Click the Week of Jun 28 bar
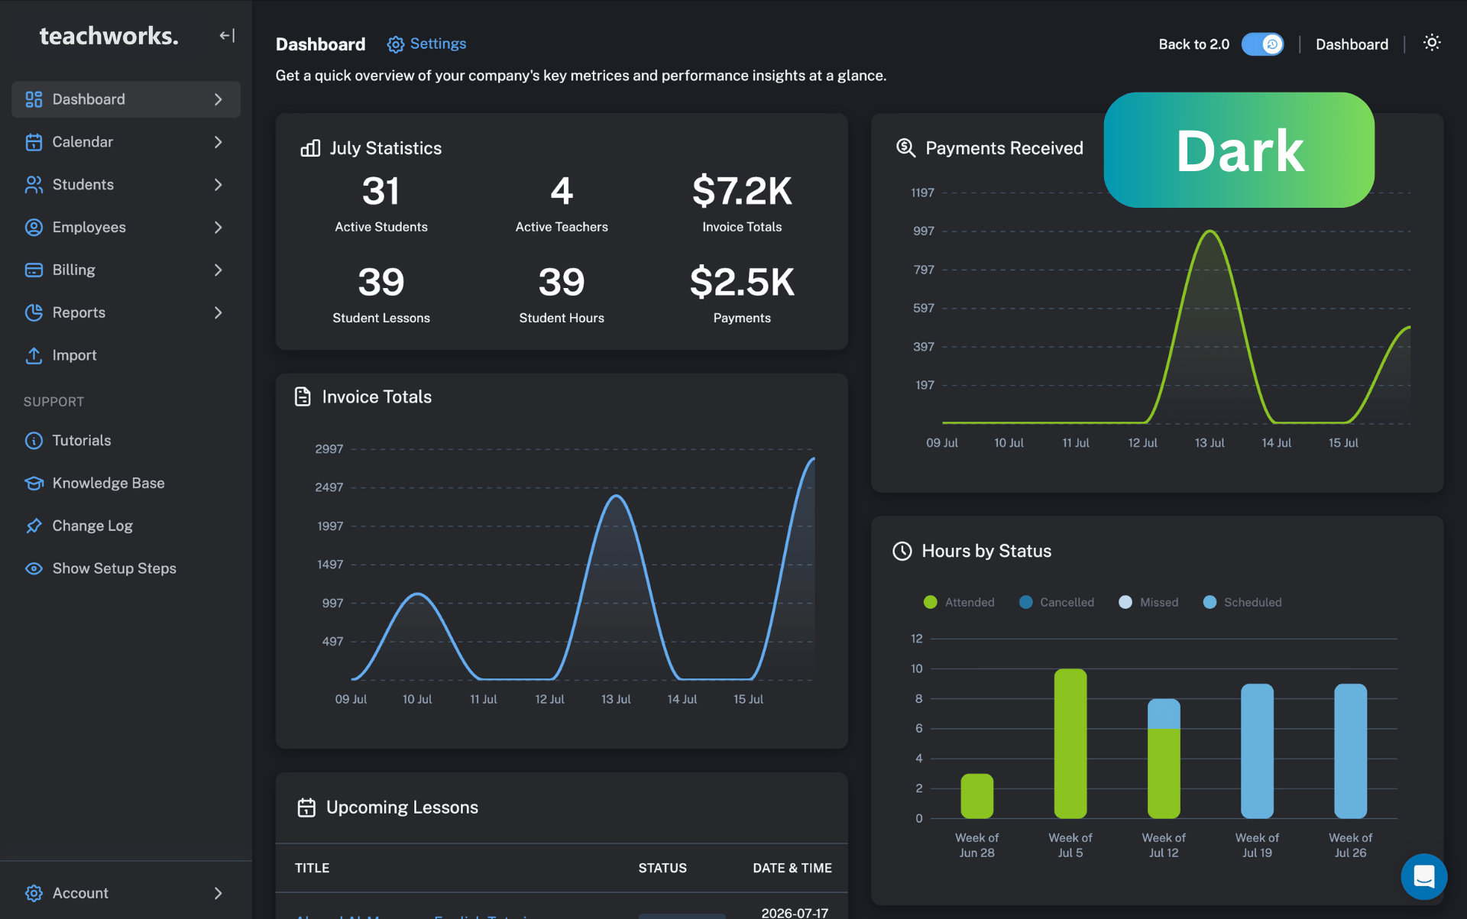The width and height of the screenshot is (1467, 919). pyautogui.click(x=977, y=796)
